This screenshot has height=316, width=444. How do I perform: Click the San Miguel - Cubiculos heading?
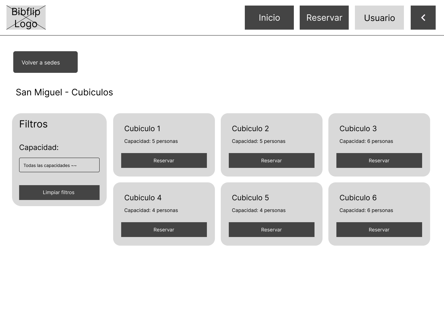(64, 92)
